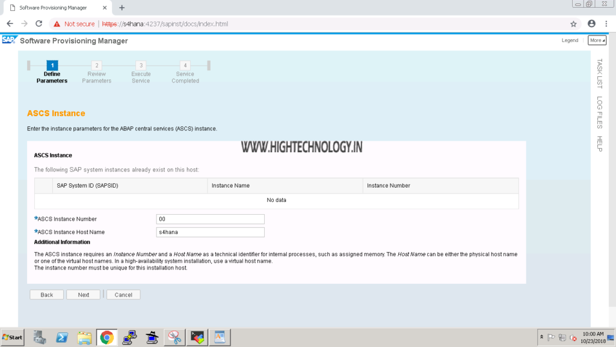Close the Software Provisioning Manager tab
The width and height of the screenshot is (616, 347).
tap(105, 7)
